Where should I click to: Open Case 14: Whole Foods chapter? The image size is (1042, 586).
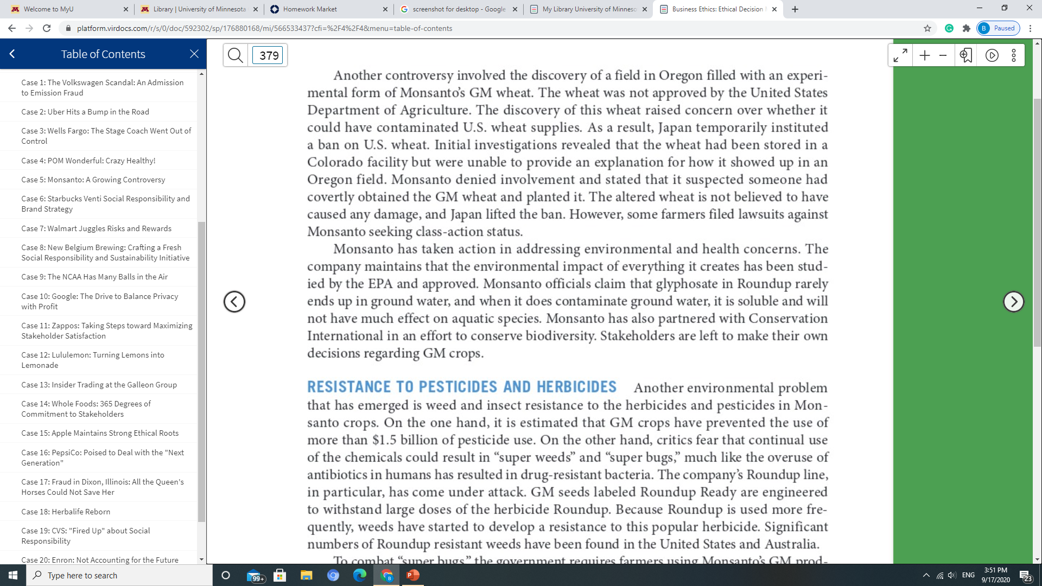(86, 409)
